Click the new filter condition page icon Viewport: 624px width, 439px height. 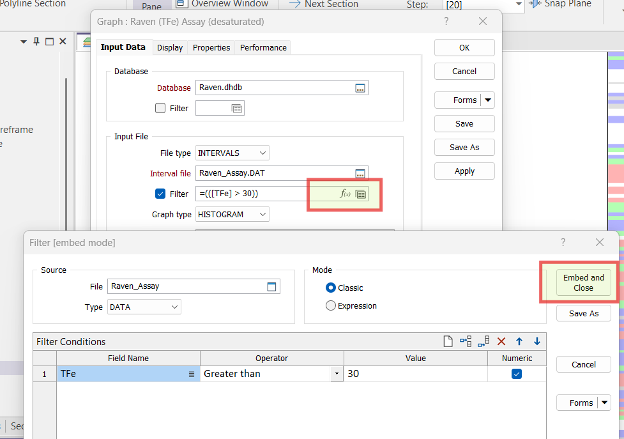(x=448, y=342)
